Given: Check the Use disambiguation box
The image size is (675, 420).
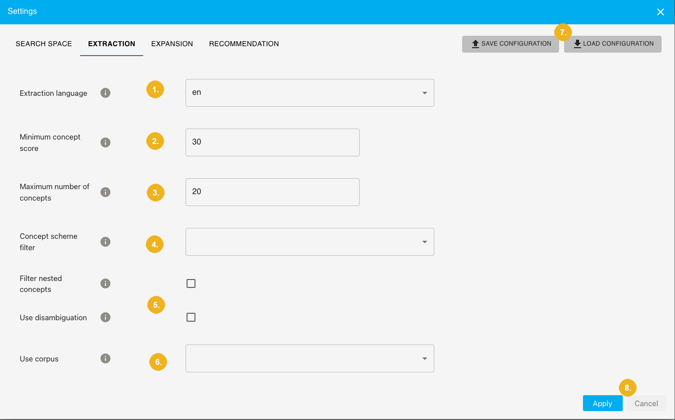Looking at the screenshot, I should coord(191,317).
